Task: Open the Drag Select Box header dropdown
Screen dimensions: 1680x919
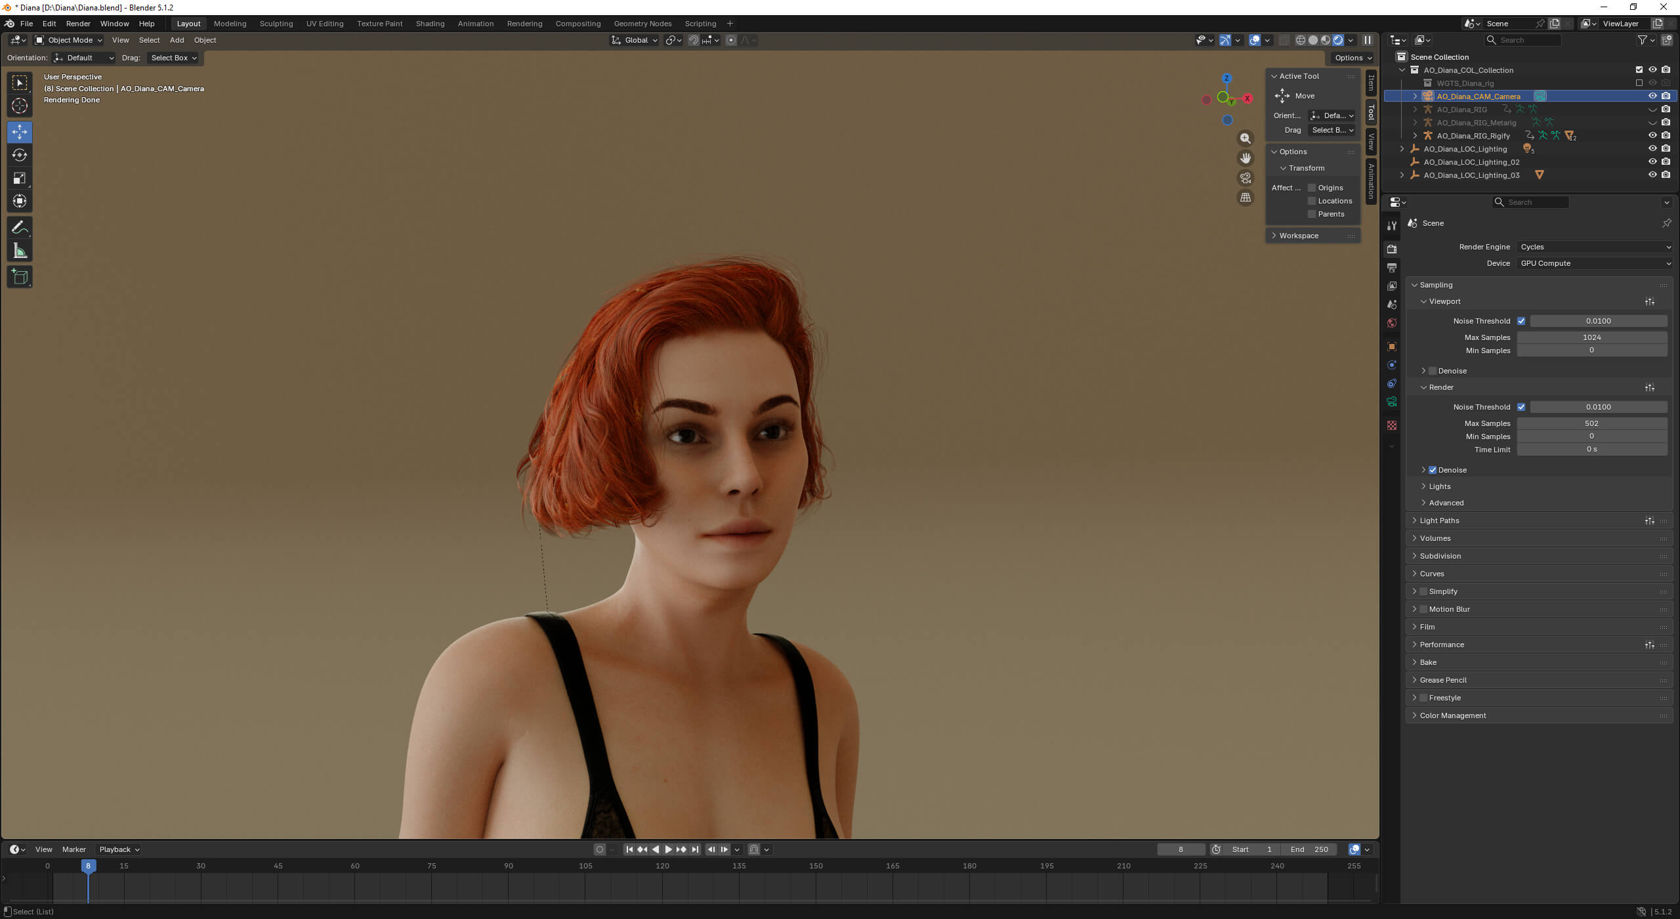Action: [173, 58]
